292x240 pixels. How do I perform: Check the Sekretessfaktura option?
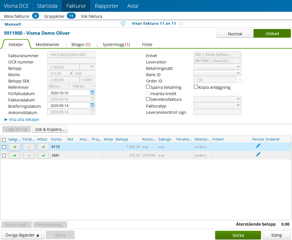148,99
